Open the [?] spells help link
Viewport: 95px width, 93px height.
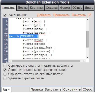pos(90,15)
